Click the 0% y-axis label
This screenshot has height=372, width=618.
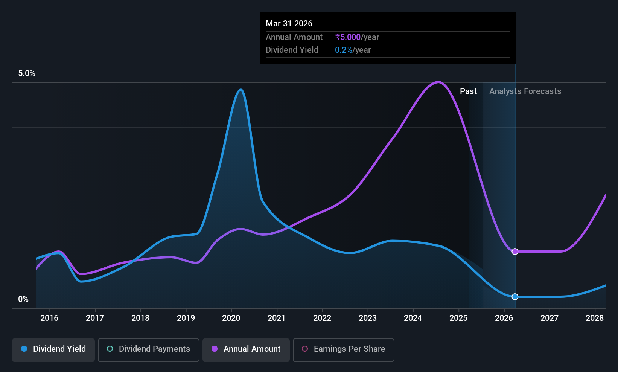click(23, 299)
